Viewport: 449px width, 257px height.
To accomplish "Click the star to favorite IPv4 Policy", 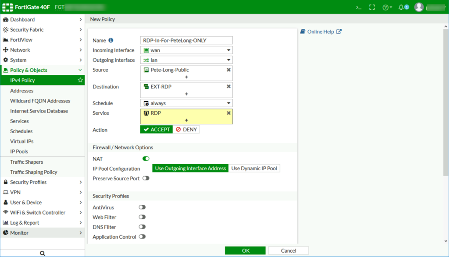I will pyautogui.click(x=80, y=81).
